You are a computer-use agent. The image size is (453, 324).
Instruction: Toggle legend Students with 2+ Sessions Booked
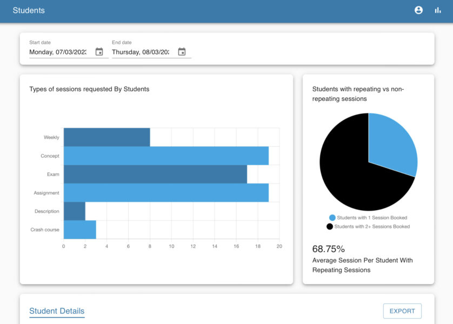point(368,226)
